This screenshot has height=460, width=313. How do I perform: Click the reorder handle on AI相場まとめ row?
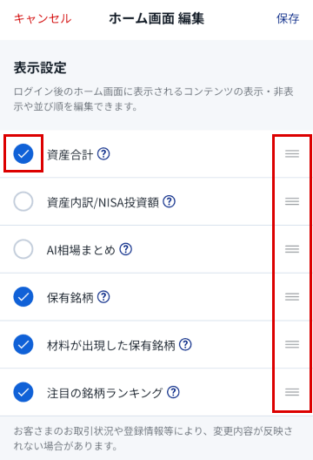click(292, 249)
